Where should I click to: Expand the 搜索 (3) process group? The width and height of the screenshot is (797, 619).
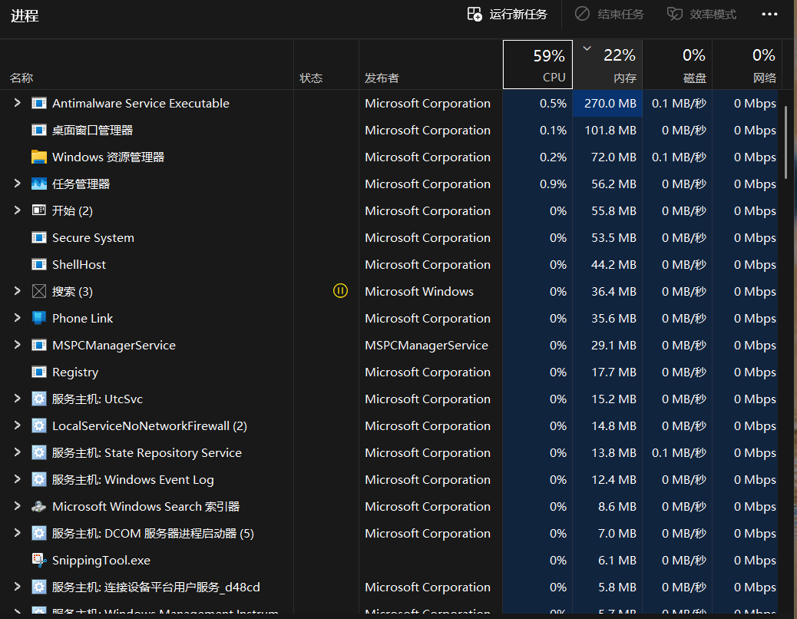pyautogui.click(x=18, y=291)
